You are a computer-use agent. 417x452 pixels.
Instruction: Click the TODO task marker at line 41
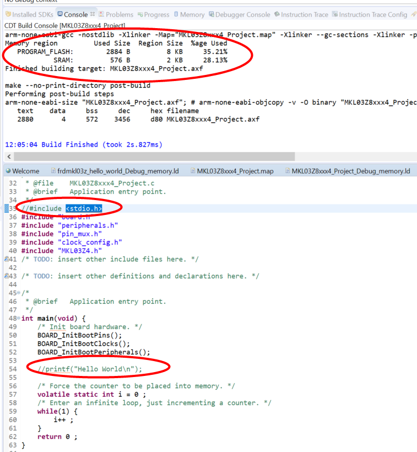tap(7, 259)
